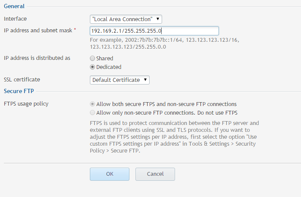Click the FTPS usage policy label
This screenshot has width=301, height=197.
tap(26, 104)
